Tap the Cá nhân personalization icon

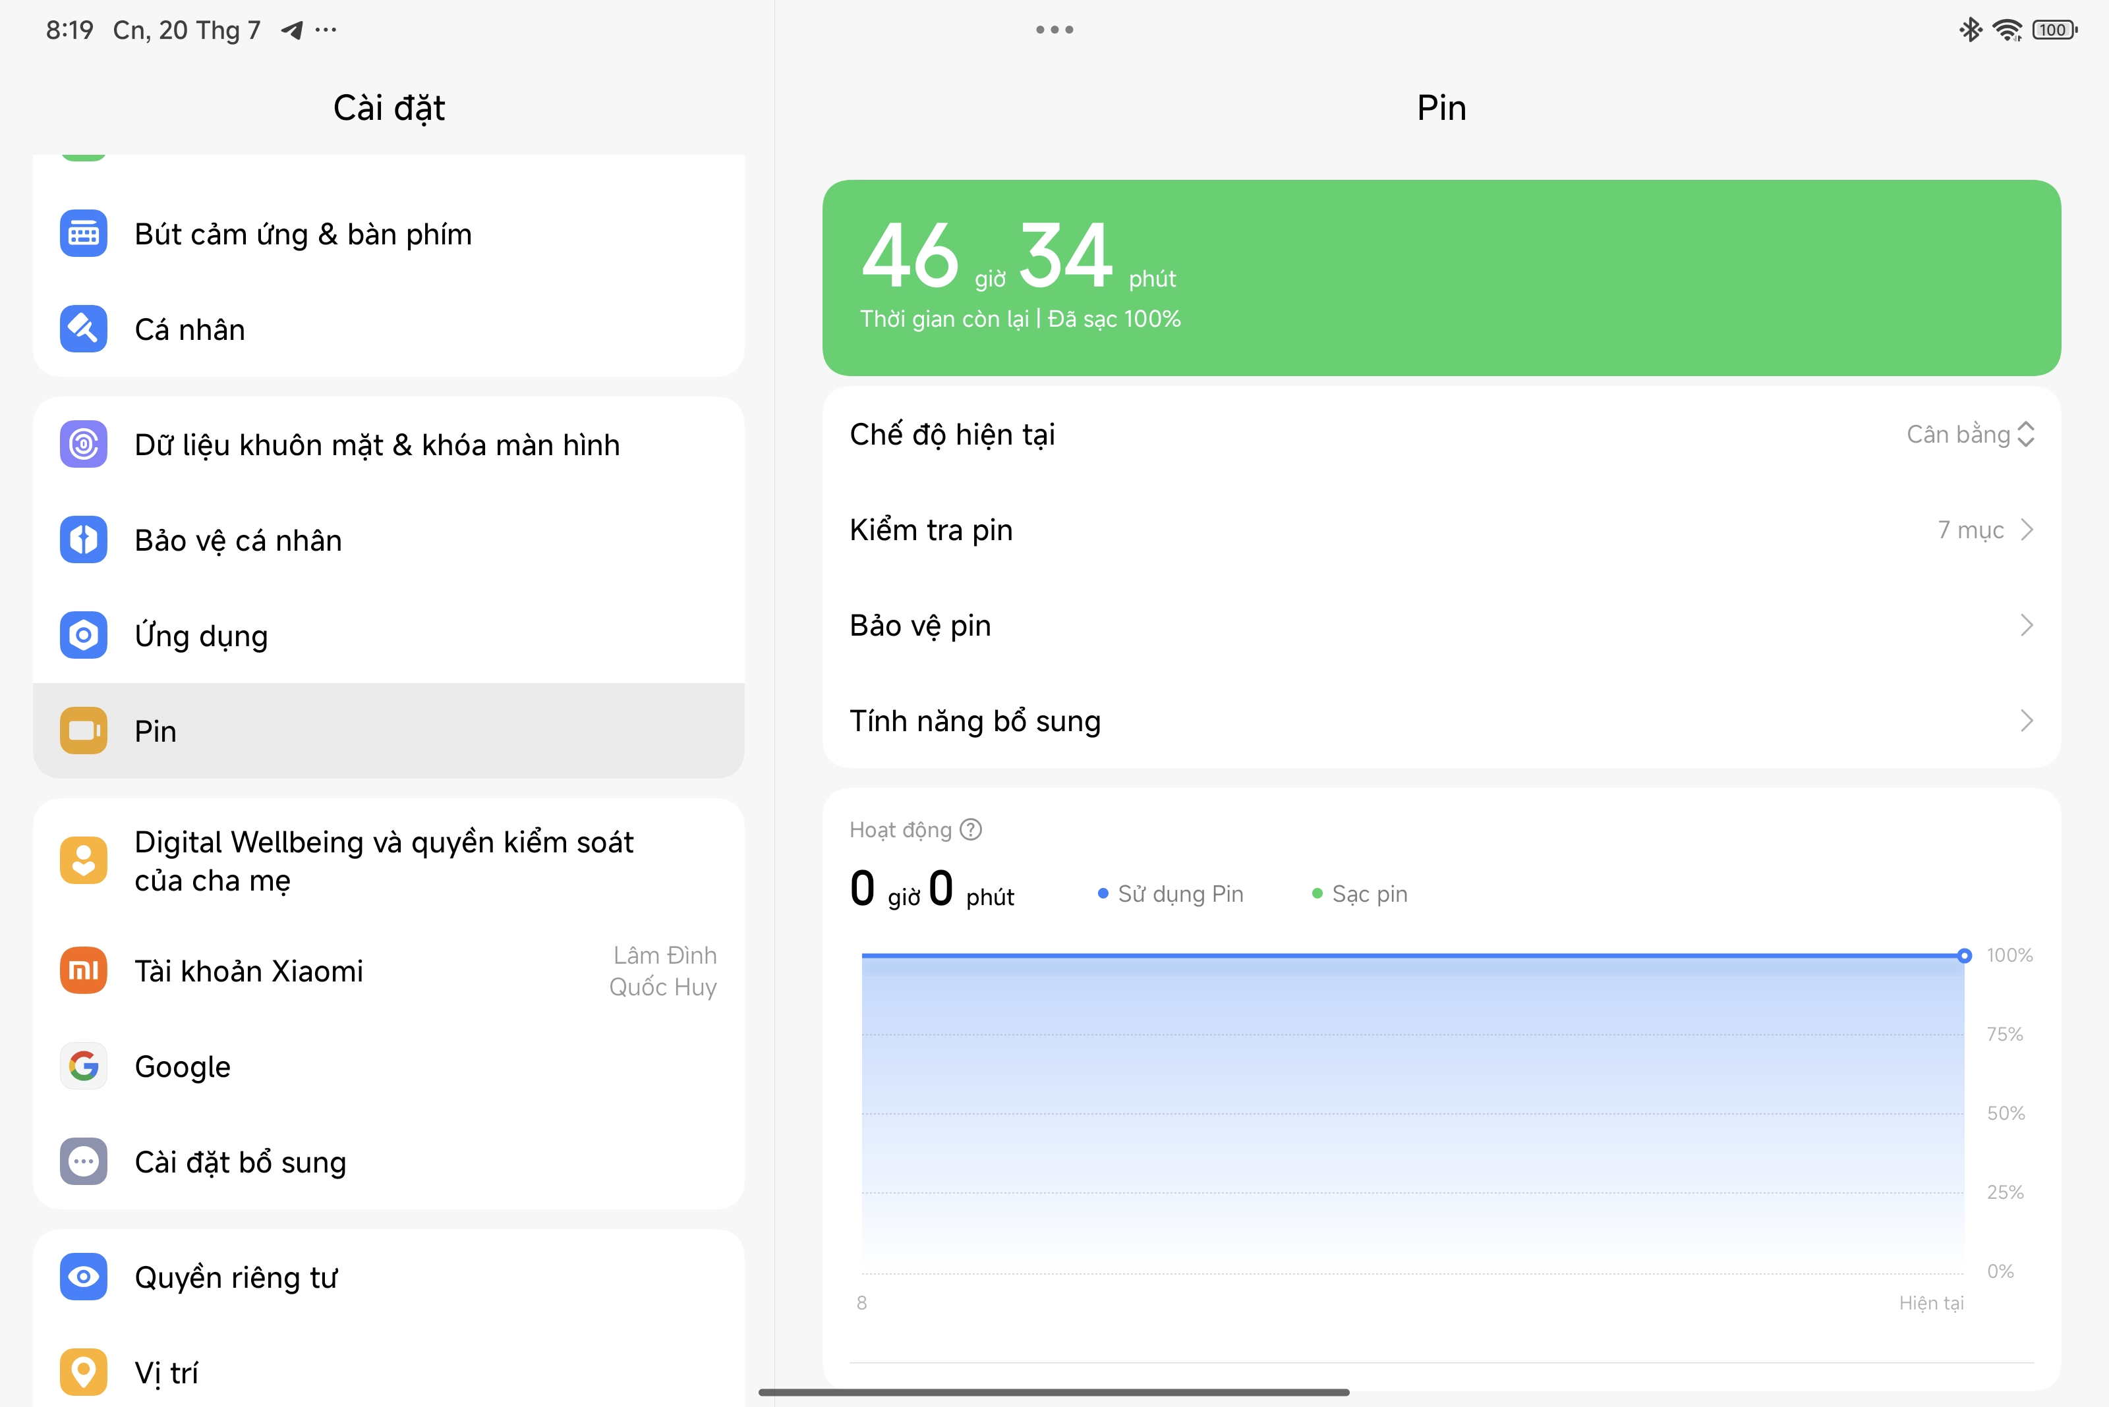pos(84,329)
